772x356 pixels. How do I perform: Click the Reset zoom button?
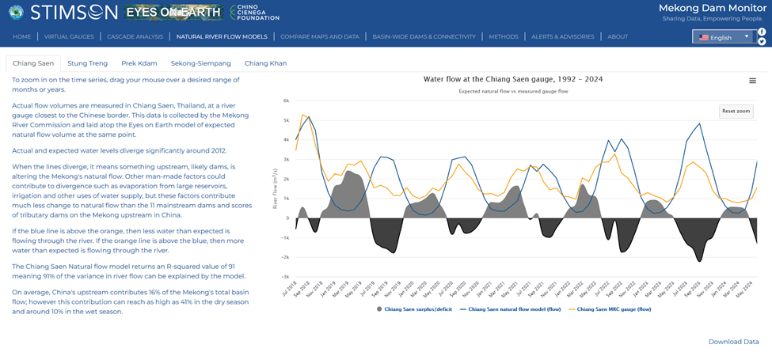coord(736,112)
